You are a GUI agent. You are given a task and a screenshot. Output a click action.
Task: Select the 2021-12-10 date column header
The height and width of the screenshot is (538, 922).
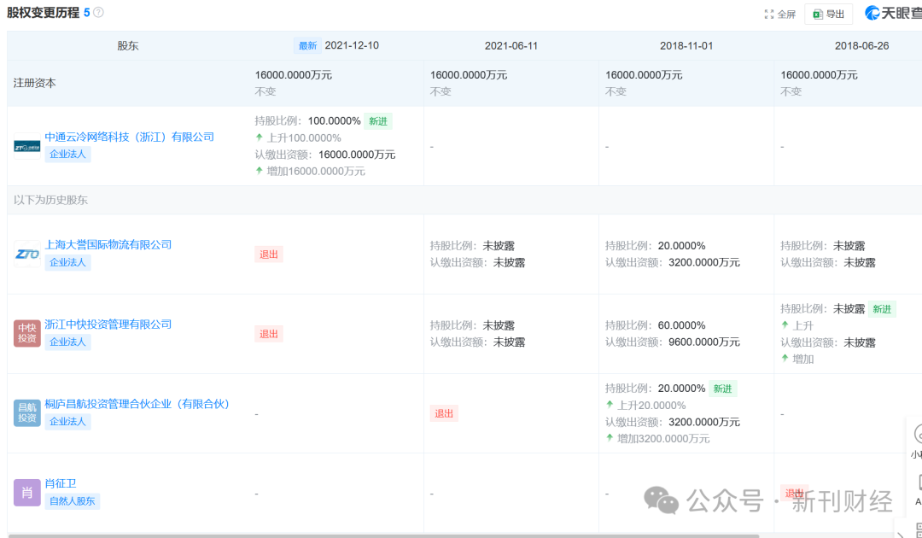pyautogui.click(x=352, y=45)
